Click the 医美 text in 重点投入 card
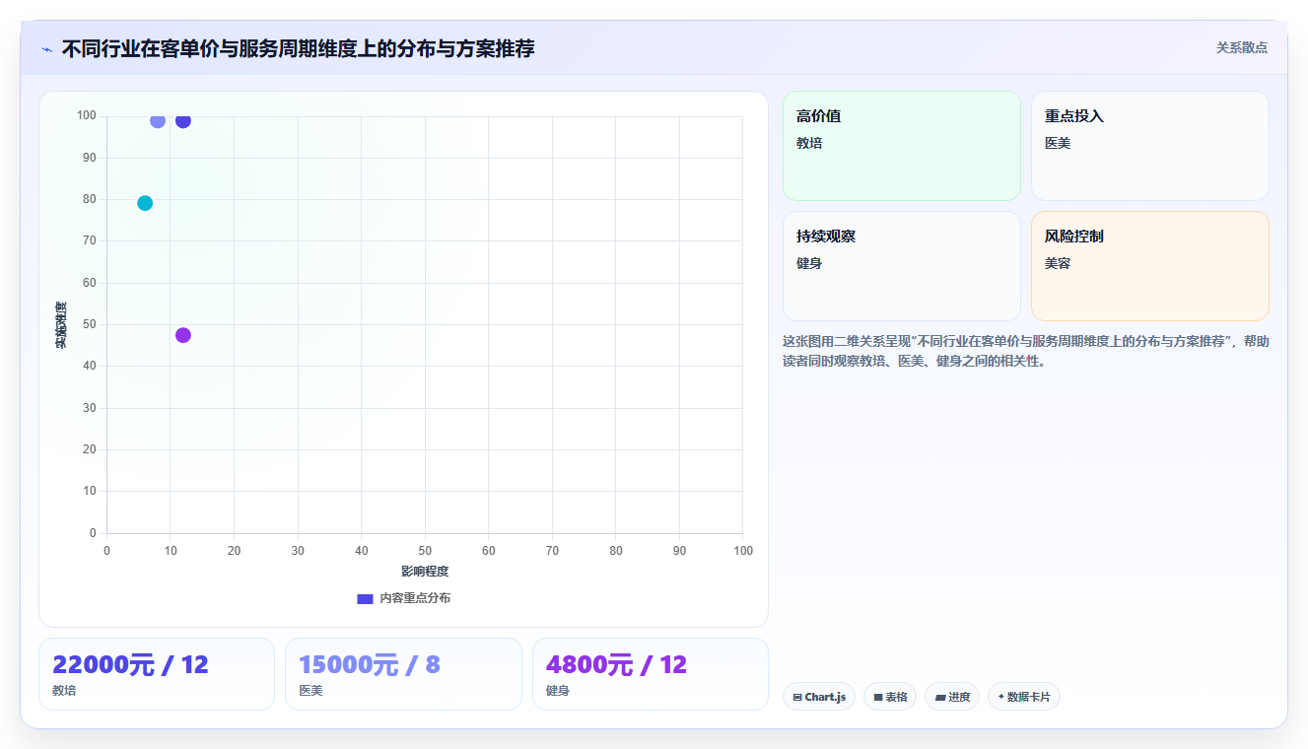The image size is (1308, 749). (x=1058, y=143)
